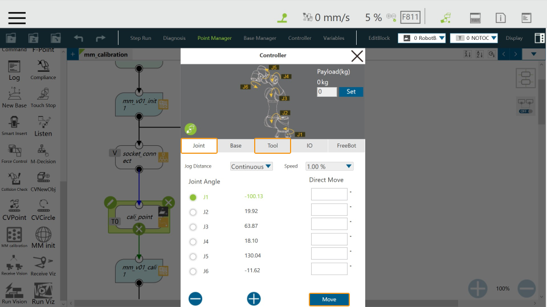547x307 pixels.
Task: Open the information icon in top bar
Action: [x=501, y=18]
